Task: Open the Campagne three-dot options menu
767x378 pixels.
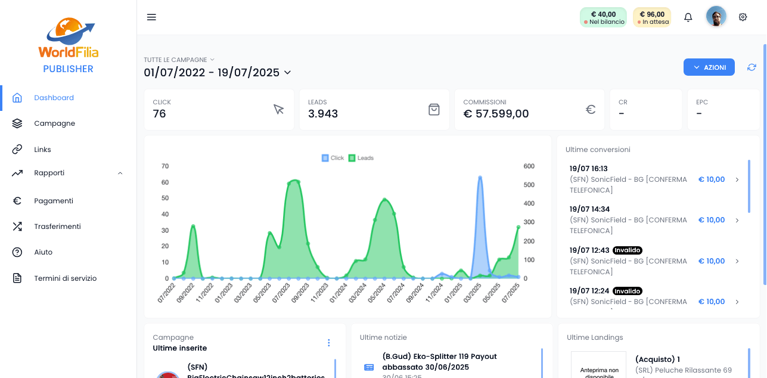Action: click(x=328, y=343)
